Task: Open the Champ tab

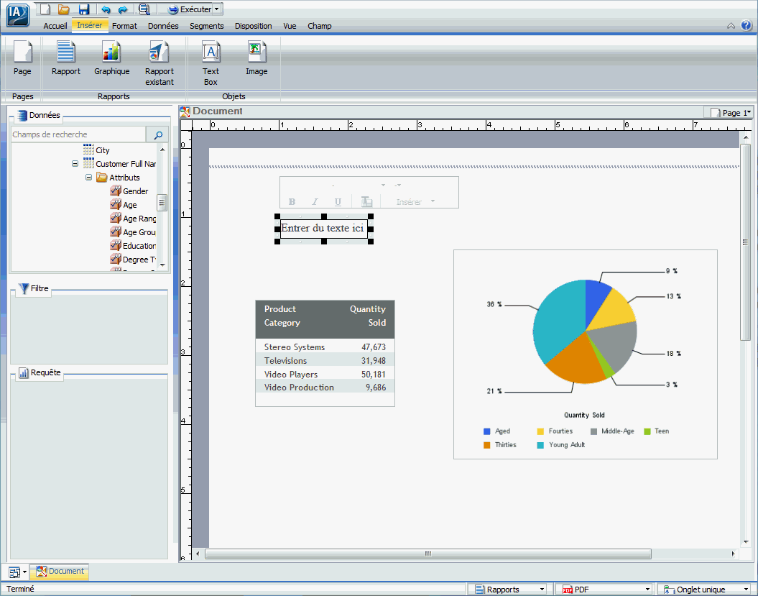Action: point(320,26)
